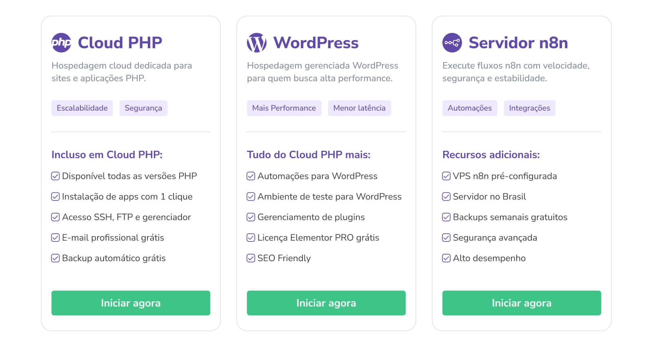Click checkmark icon beside Gerenciamento de plugins
Image resolution: width=653 pixels, height=346 pixels.
pos(251,217)
